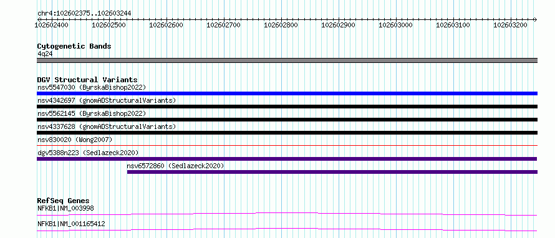This screenshot has width=555, height=238.
Task: Click the left arrowhead of the ruler
Action: [x=38, y=19]
